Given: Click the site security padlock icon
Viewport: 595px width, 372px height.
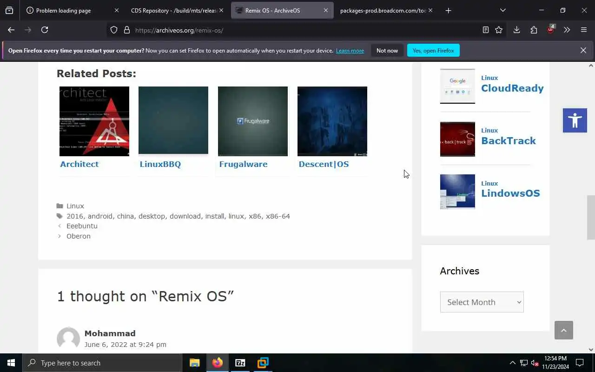Looking at the screenshot, I should (126, 30).
